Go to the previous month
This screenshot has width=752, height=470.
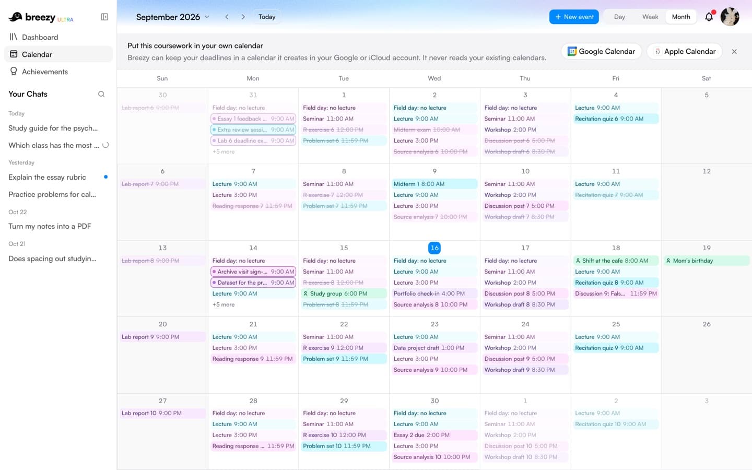click(227, 17)
